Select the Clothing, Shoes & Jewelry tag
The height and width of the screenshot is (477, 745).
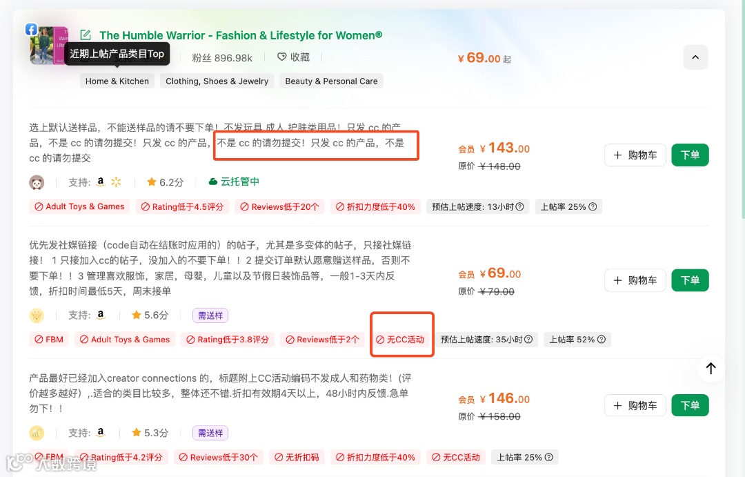point(217,81)
